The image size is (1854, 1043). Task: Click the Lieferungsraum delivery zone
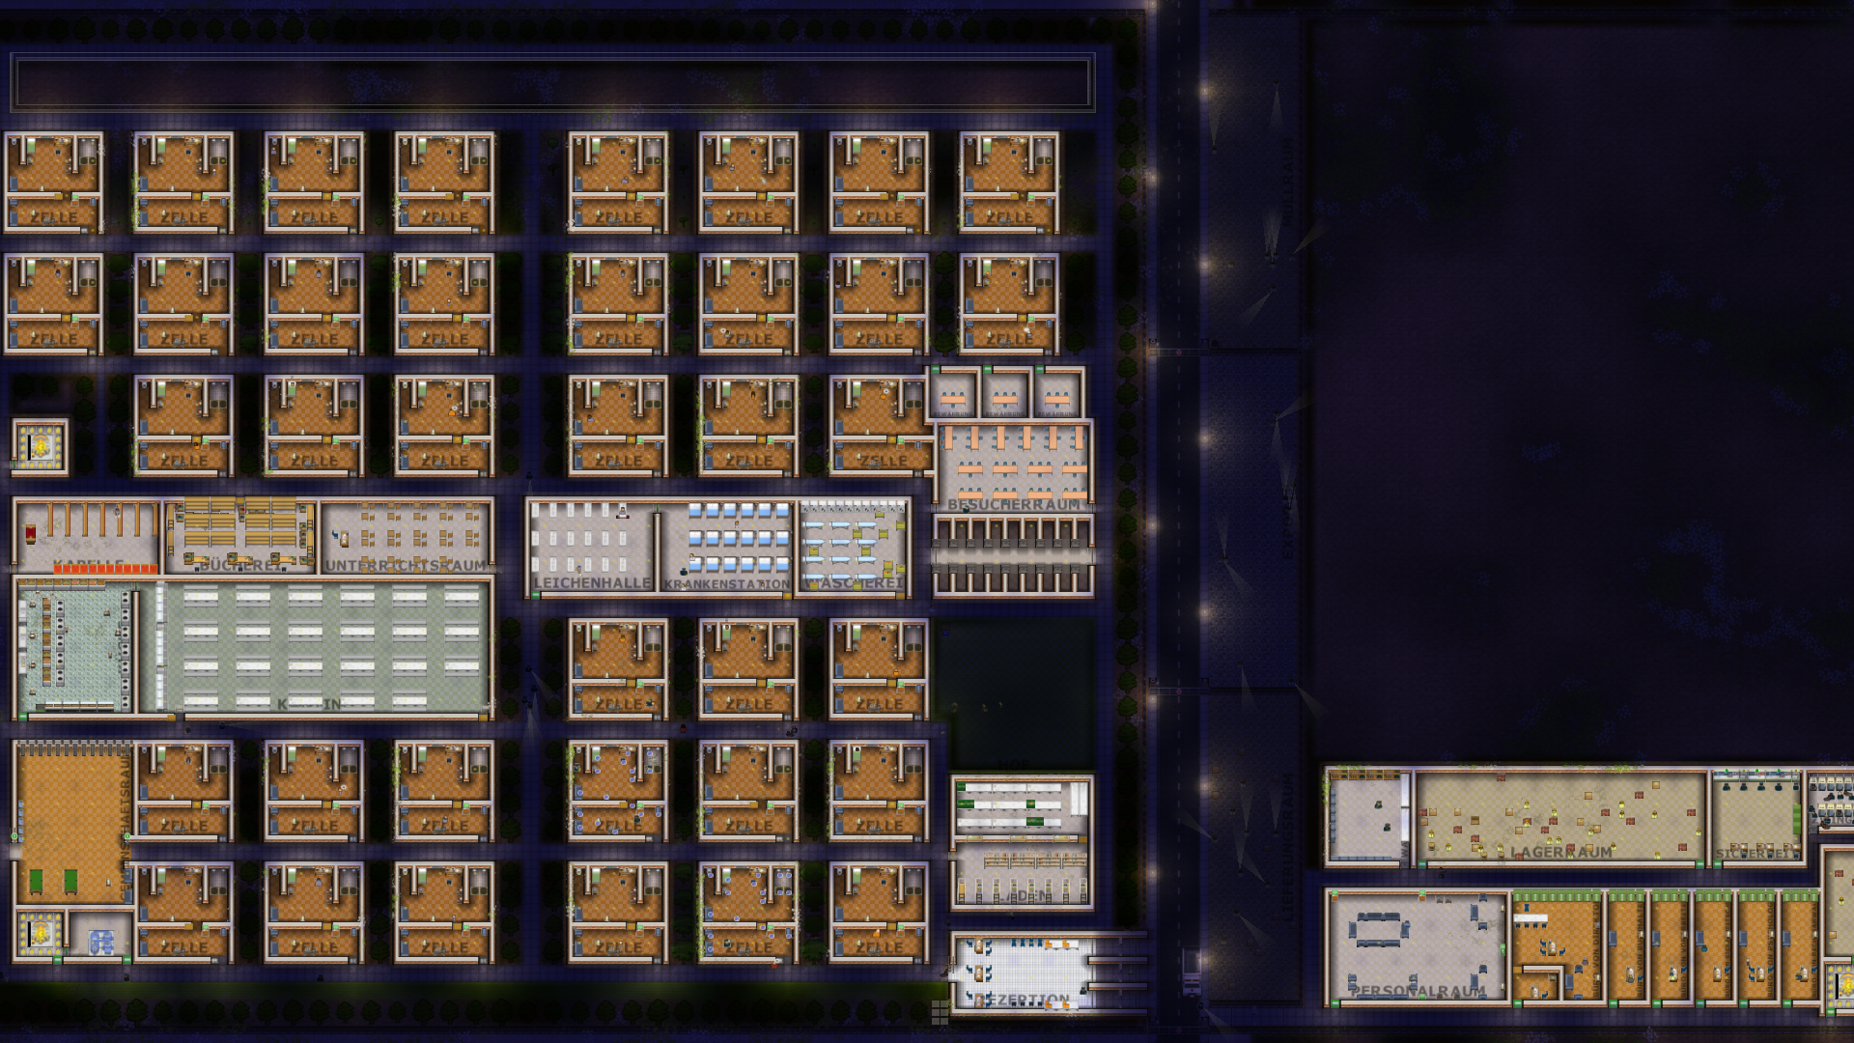click(x=1255, y=850)
